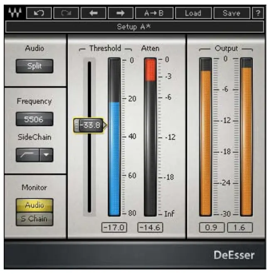
Task: Click the Atten gain reduction meter
Action: 150,137
